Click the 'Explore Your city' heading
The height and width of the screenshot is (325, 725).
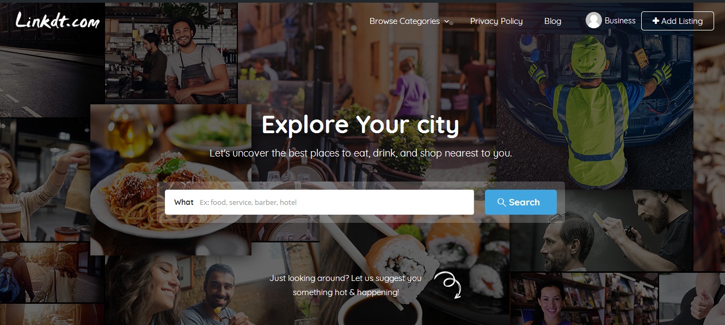pyautogui.click(x=360, y=125)
